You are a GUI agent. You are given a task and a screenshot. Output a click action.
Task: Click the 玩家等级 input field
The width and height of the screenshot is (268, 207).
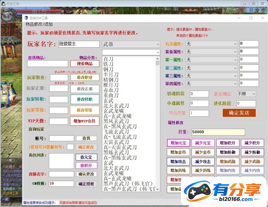click(59, 110)
